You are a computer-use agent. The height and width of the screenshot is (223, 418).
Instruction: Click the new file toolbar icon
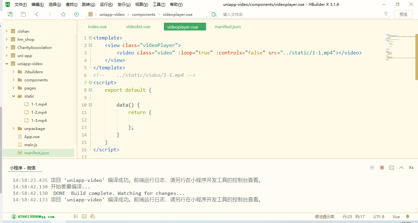point(10,14)
